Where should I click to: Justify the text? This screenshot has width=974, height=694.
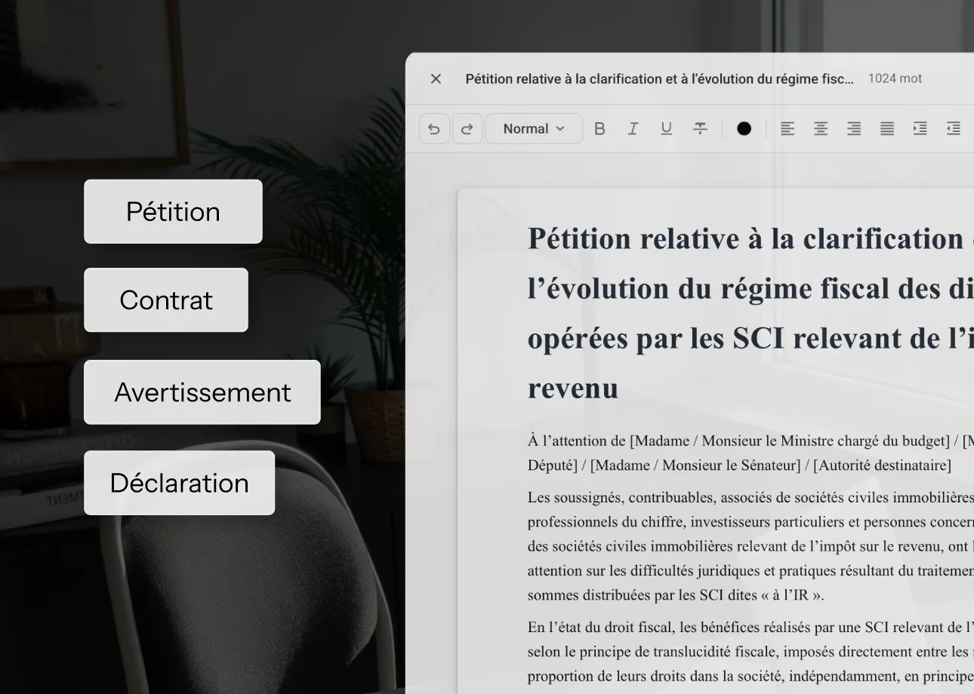pyautogui.click(x=887, y=129)
